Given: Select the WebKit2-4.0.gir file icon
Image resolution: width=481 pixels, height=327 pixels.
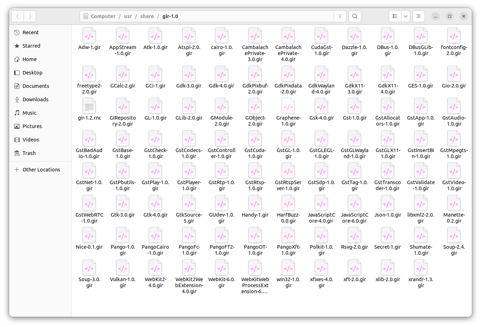Looking at the screenshot, I should click(x=155, y=268).
